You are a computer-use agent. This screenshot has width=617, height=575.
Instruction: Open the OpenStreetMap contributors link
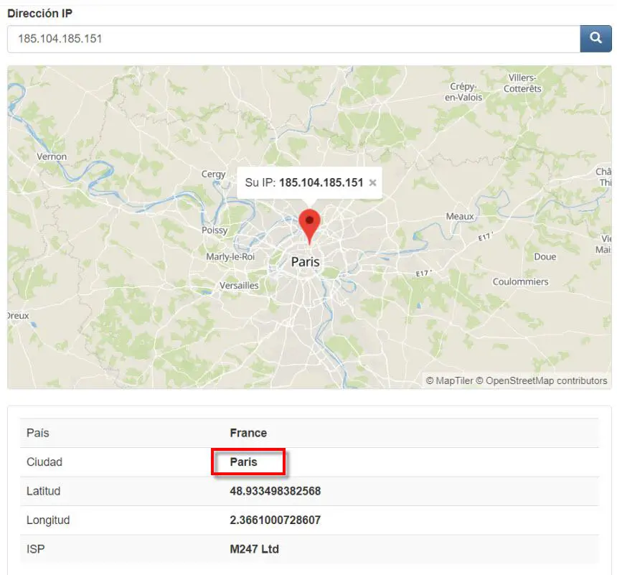click(x=546, y=380)
